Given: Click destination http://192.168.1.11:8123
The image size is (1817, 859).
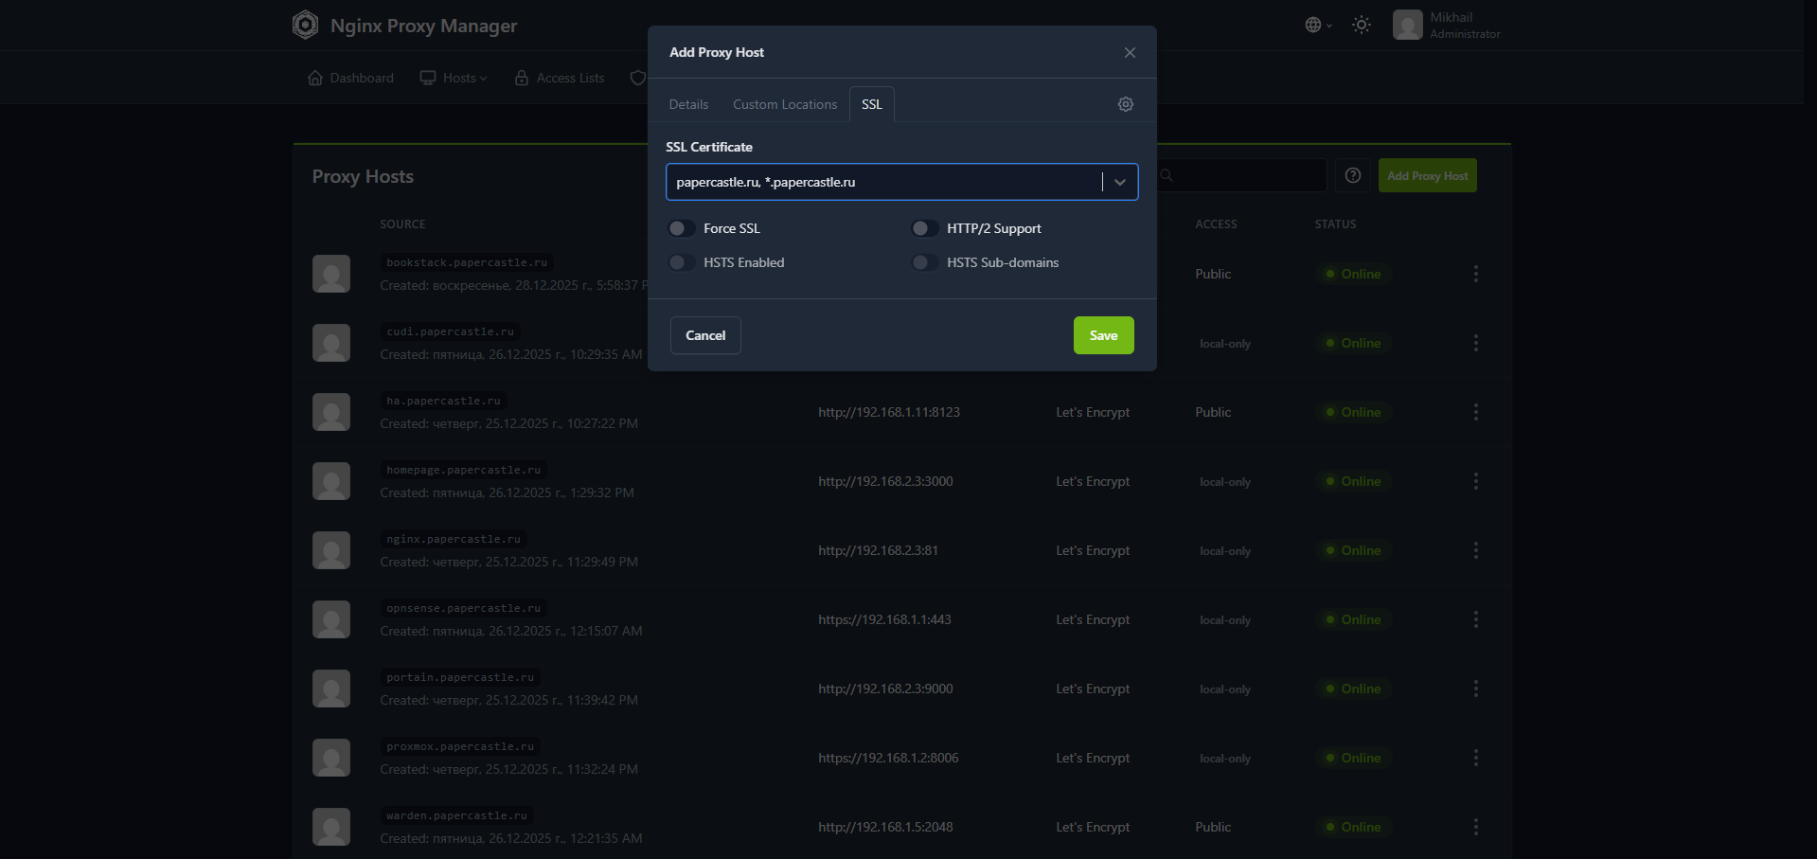Looking at the screenshot, I should [x=889, y=412].
